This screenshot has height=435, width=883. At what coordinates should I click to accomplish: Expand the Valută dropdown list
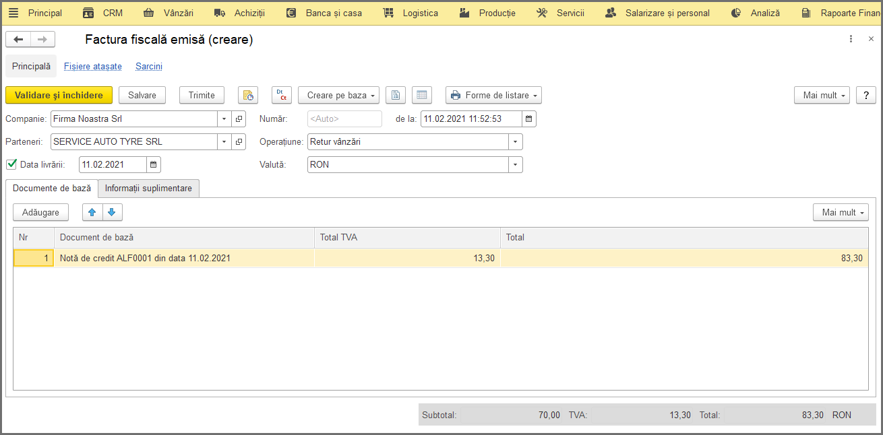[x=516, y=164]
